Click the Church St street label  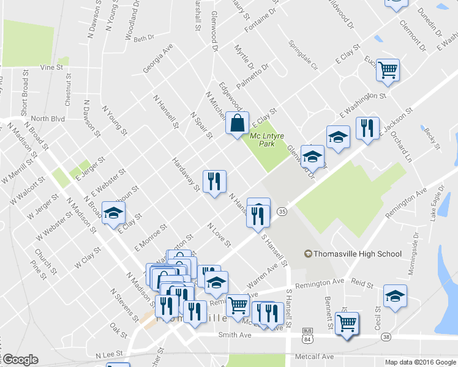coord(45,262)
